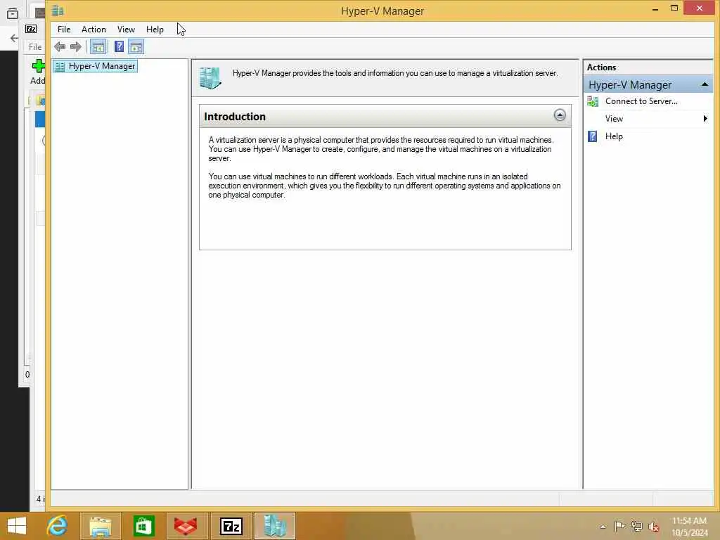Show hidden tray icons arrow

[x=603, y=526]
